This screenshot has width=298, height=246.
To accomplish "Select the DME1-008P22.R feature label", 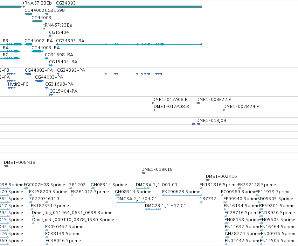I will click(x=214, y=100).
